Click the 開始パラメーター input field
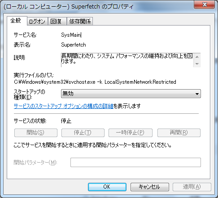The image size is (218, 198). click(x=135, y=162)
